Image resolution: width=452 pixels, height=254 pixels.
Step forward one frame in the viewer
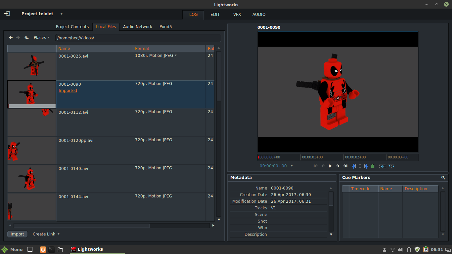(x=338, y=166)
